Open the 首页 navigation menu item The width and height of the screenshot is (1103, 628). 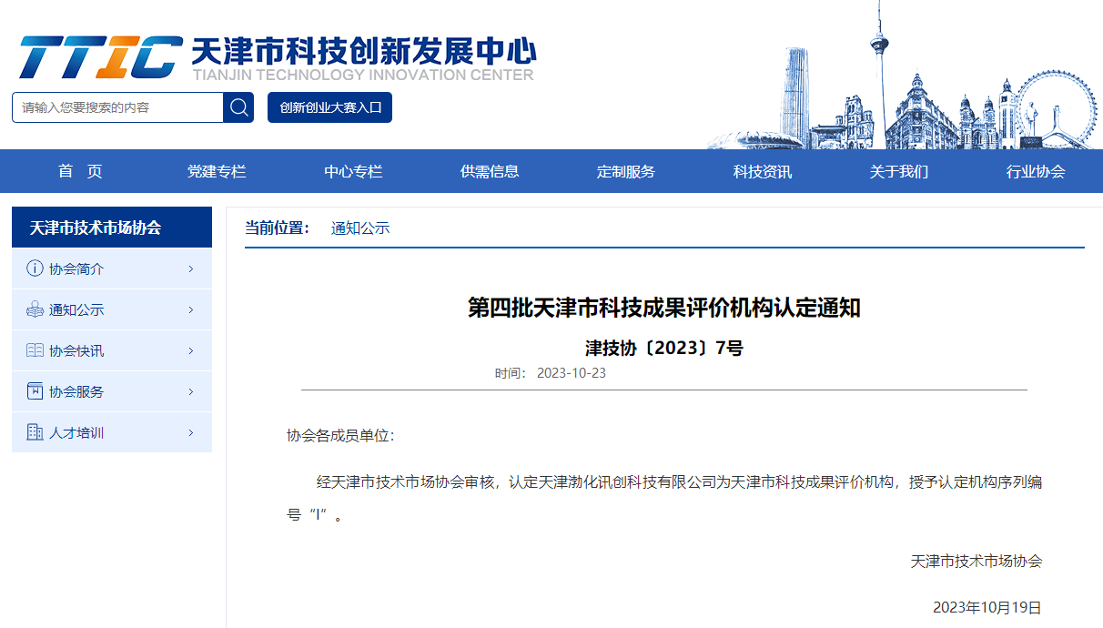[x=80, y=171]
